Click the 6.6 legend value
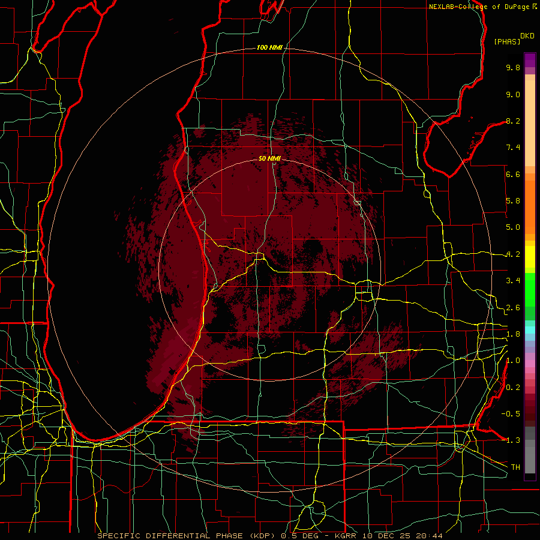Viewport: 540px width, 540px height. coord(513,174)
